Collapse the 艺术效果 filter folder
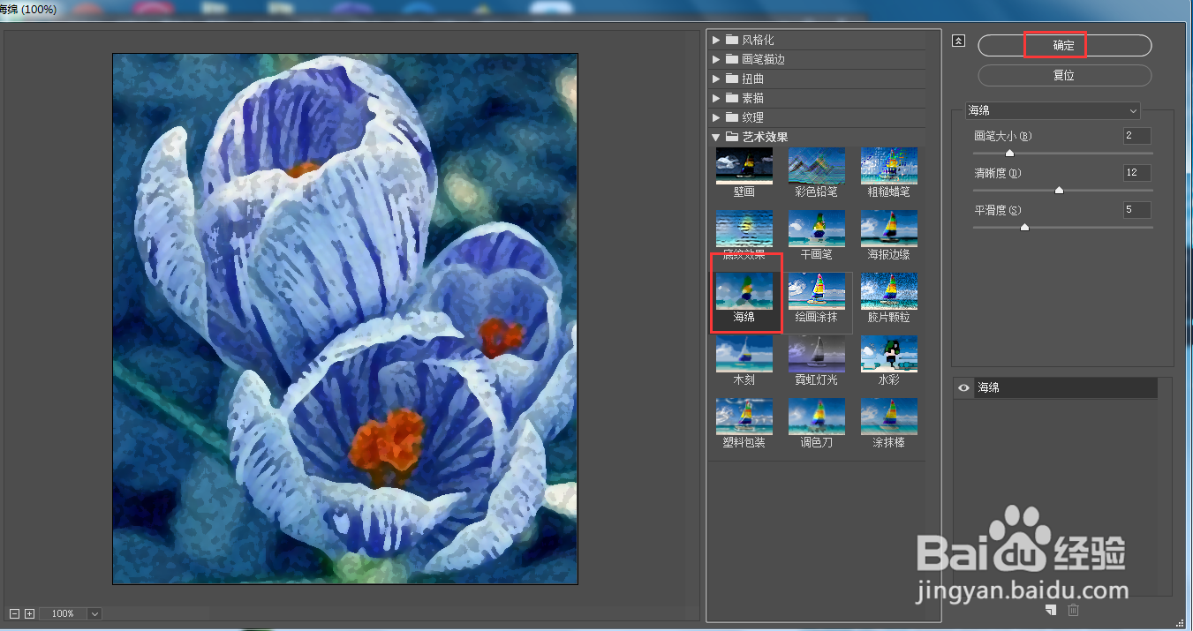 (716, 137)
